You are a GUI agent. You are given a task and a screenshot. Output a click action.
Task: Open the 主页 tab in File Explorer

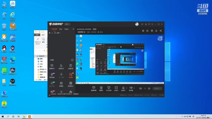43,35
